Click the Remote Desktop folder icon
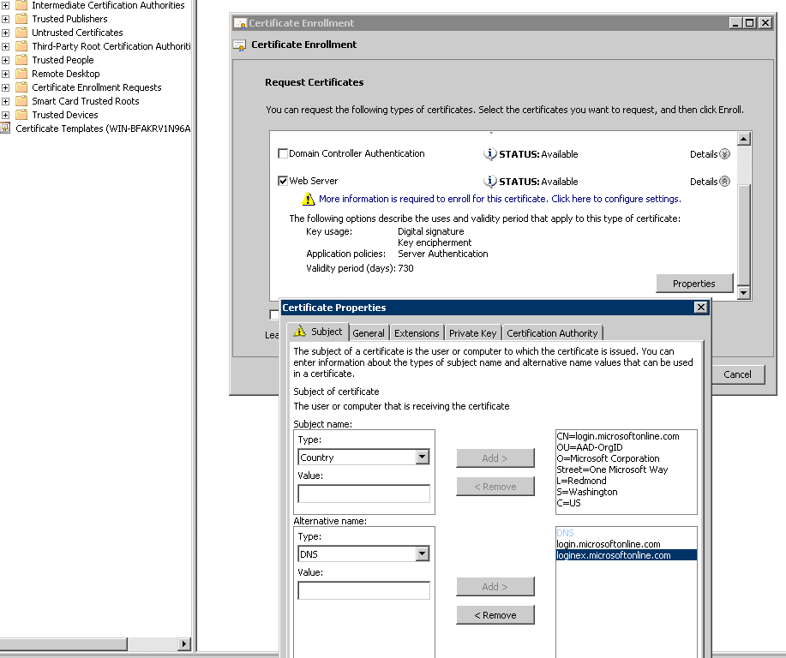The image size is (786, 658). coord(21,74)
